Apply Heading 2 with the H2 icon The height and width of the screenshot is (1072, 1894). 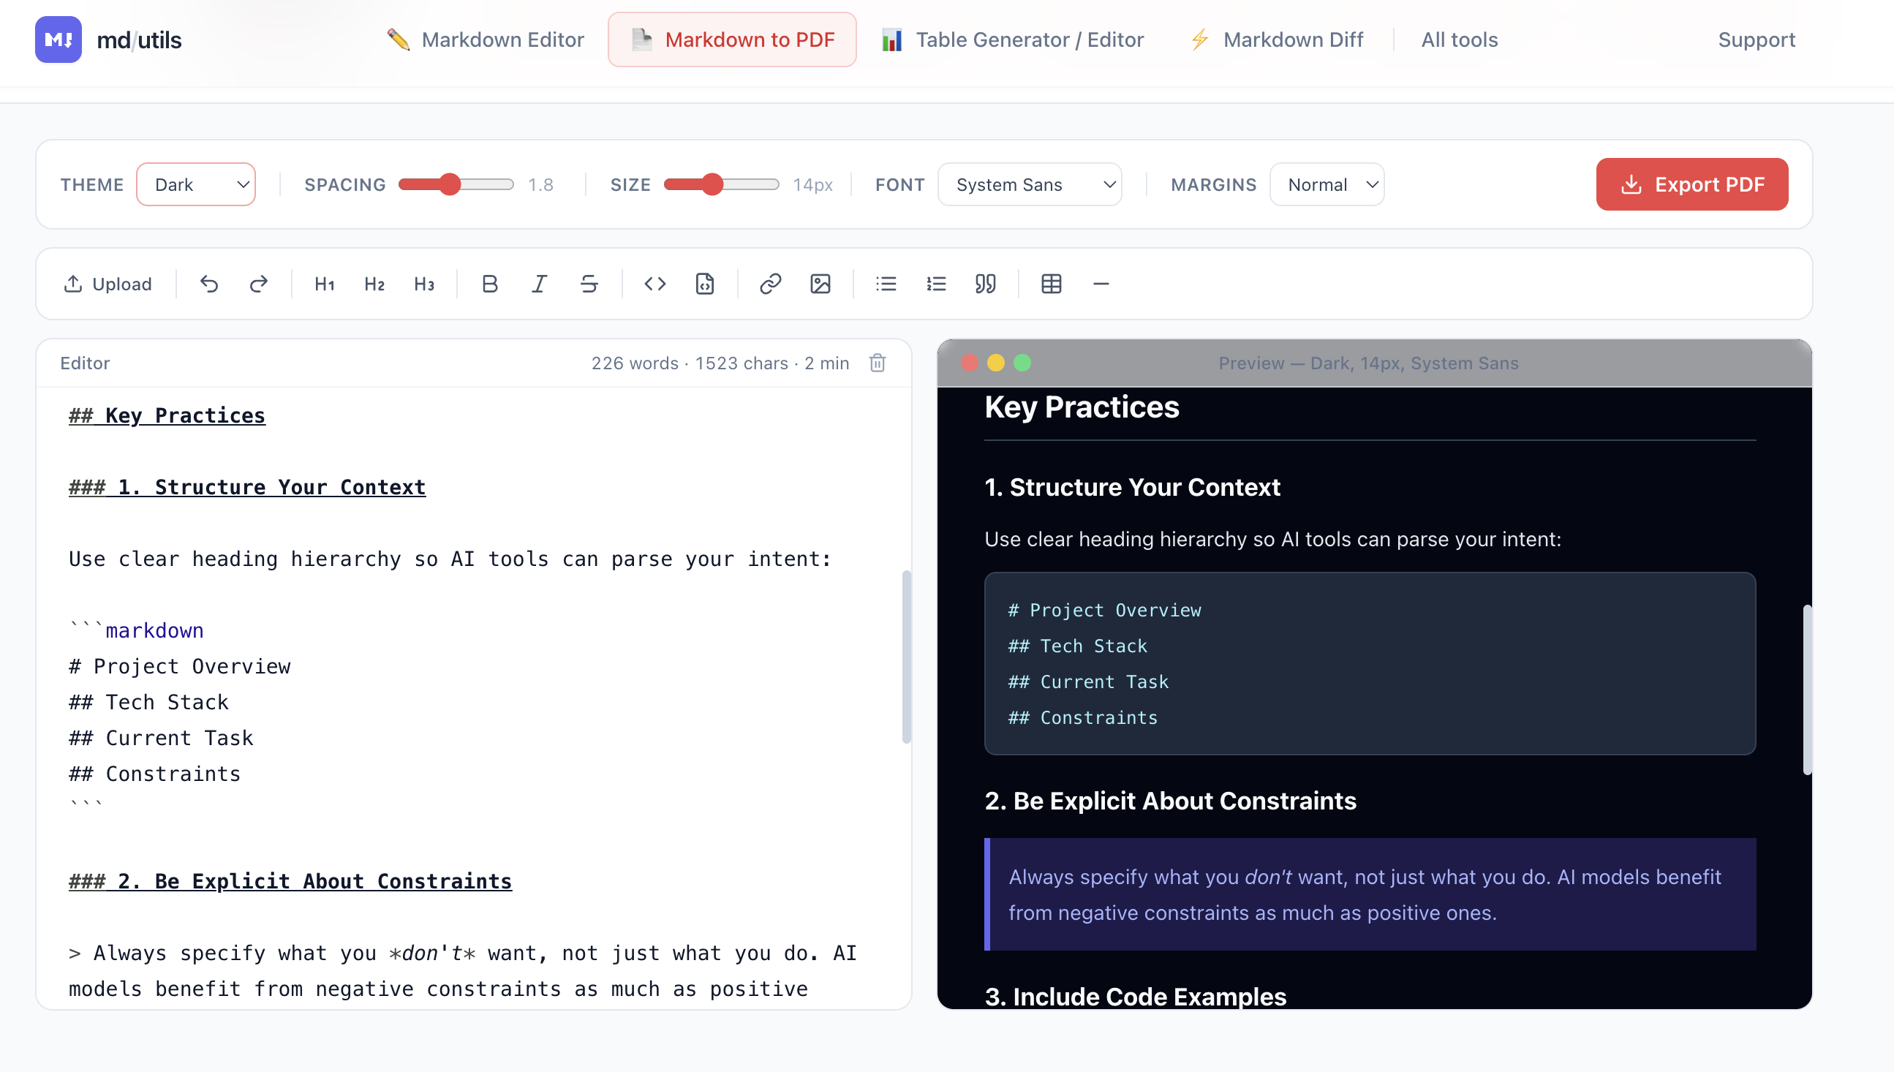[x=374, y=284]
